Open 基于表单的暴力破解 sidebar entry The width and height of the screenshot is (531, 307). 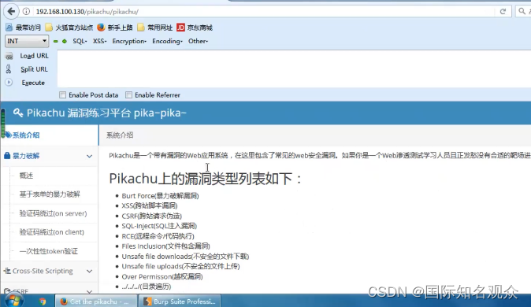point(50,194)
